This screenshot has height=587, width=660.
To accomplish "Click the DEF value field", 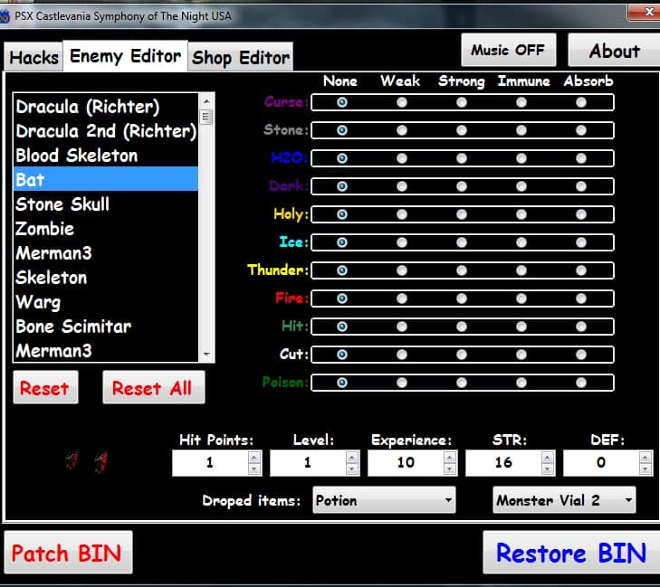I will pyautogui.click(x=601, y=463).
